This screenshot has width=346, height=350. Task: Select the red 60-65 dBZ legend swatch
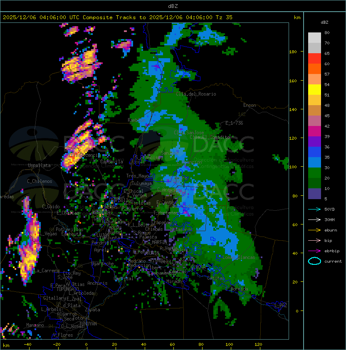[314, 59]
